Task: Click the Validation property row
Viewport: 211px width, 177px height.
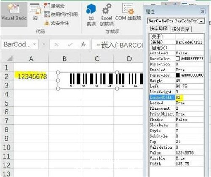Action: click(x=176, y=147)
